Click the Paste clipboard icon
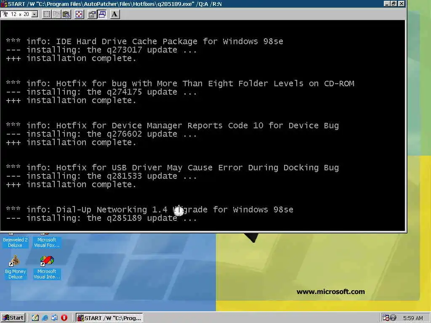Viewport: 431px width, 323px height. [x=66, y=14]
